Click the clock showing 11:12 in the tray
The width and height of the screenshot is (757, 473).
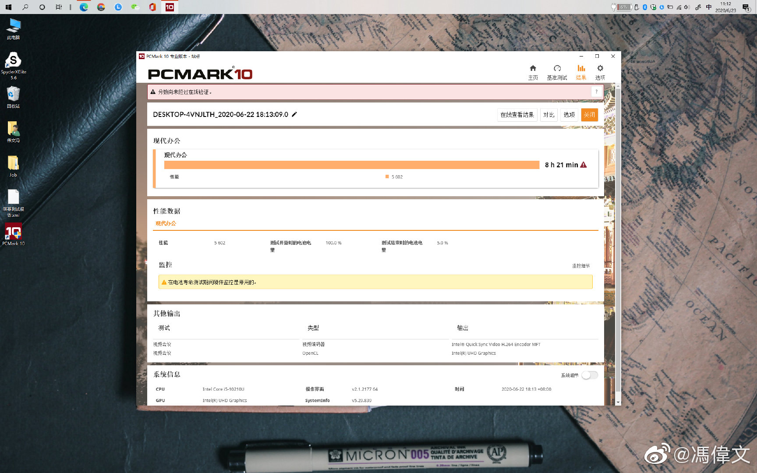725,7
